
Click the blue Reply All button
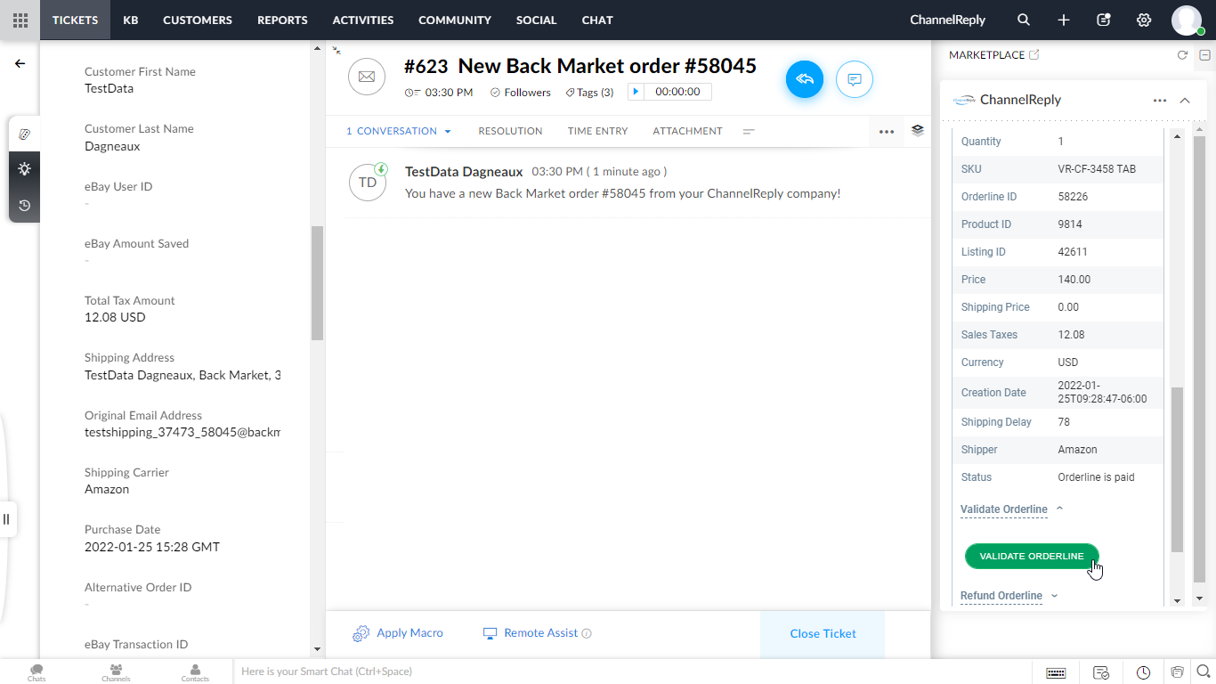(x=805, y=79)
